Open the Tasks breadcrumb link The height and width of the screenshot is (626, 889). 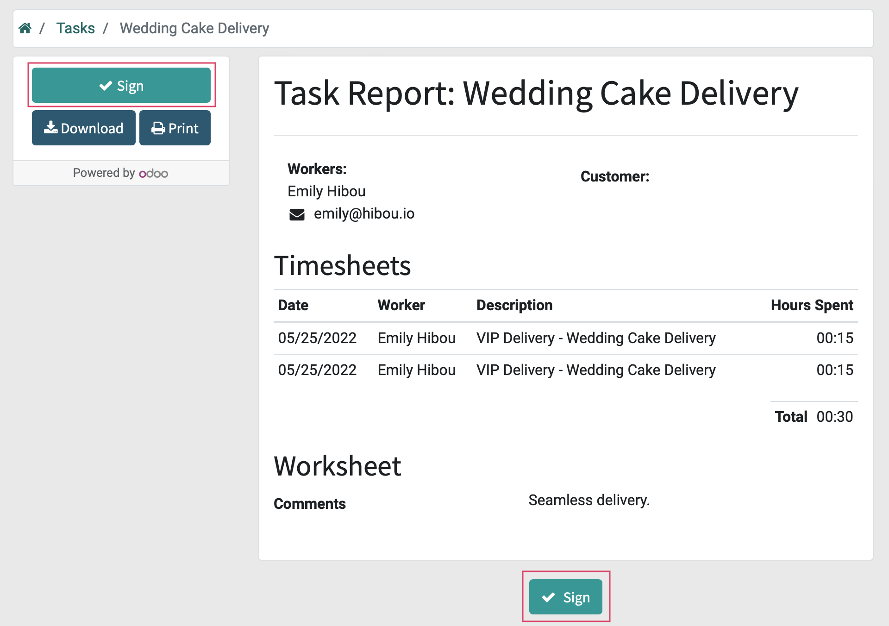tap(75, 28)
